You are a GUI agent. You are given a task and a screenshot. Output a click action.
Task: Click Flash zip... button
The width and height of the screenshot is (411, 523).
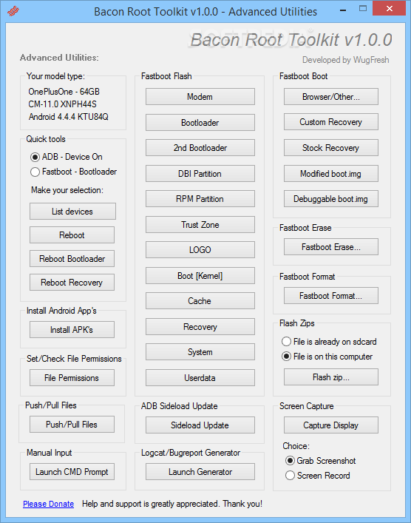[x=331, y=377]
